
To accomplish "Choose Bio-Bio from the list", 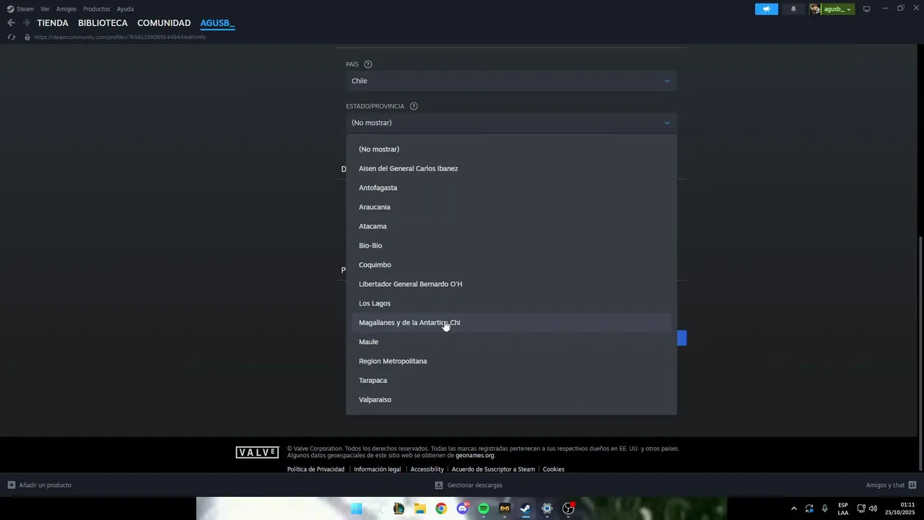I will point(511,246).
